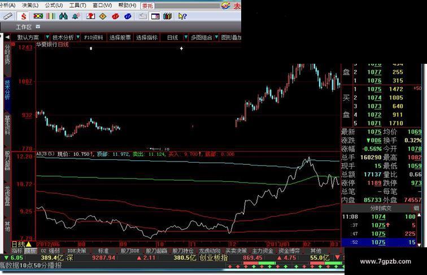427x275 pixels.
Task: Open the bookshelf books icon
Action: pos(168,16)
